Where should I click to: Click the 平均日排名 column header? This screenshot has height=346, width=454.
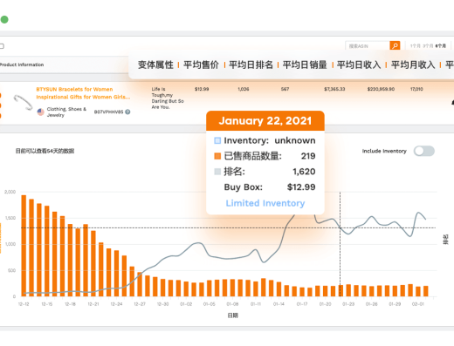click(x=251, y=64)
